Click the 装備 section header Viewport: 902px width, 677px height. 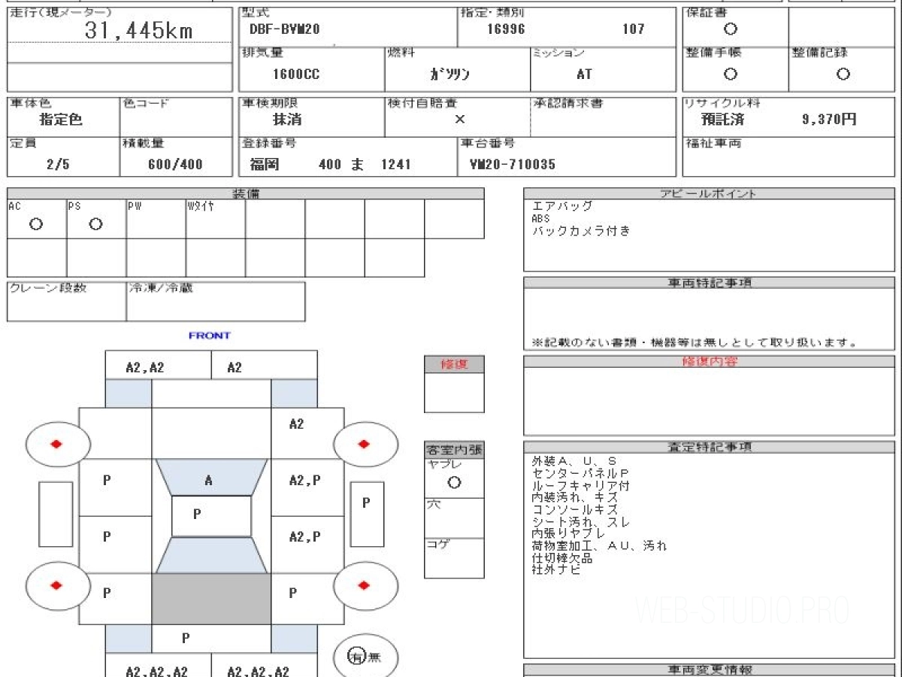[x=246, y=193]
